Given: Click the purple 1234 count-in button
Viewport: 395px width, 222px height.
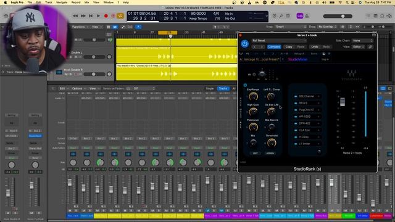Looking at the screenshot, I should [300, 16].
